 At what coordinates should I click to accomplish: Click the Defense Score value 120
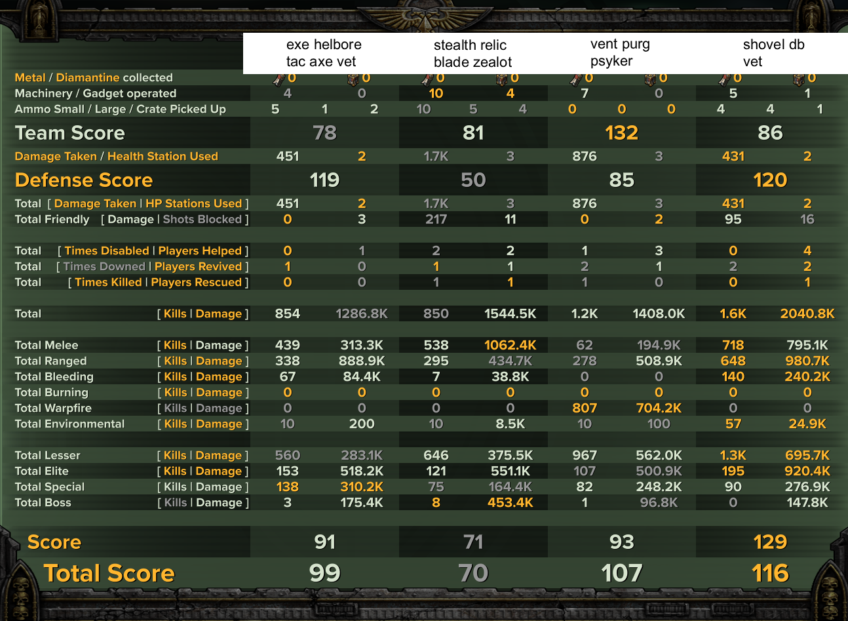click(x=770, y=180)
